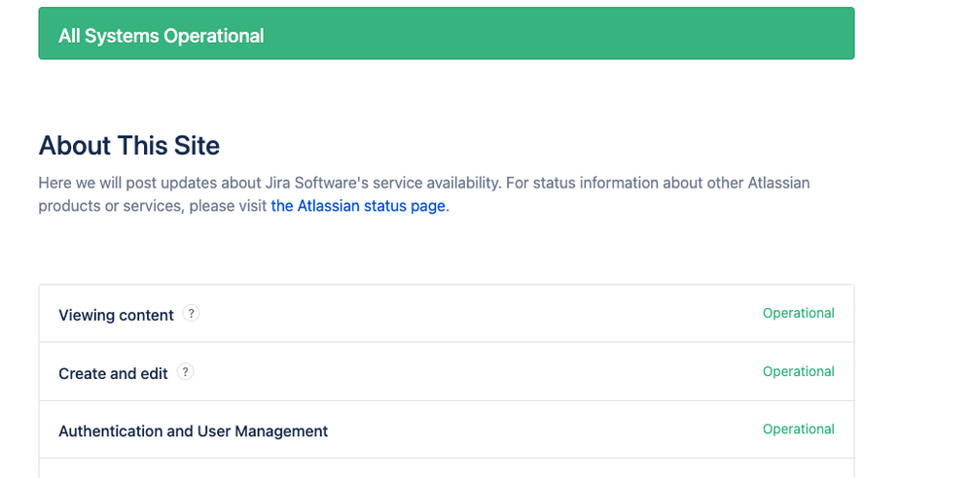Click the help icon next to Create and edit

pos(185,371)
